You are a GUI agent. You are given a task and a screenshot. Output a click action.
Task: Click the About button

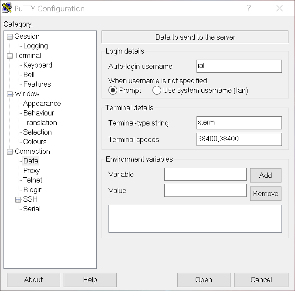[34, 280]
